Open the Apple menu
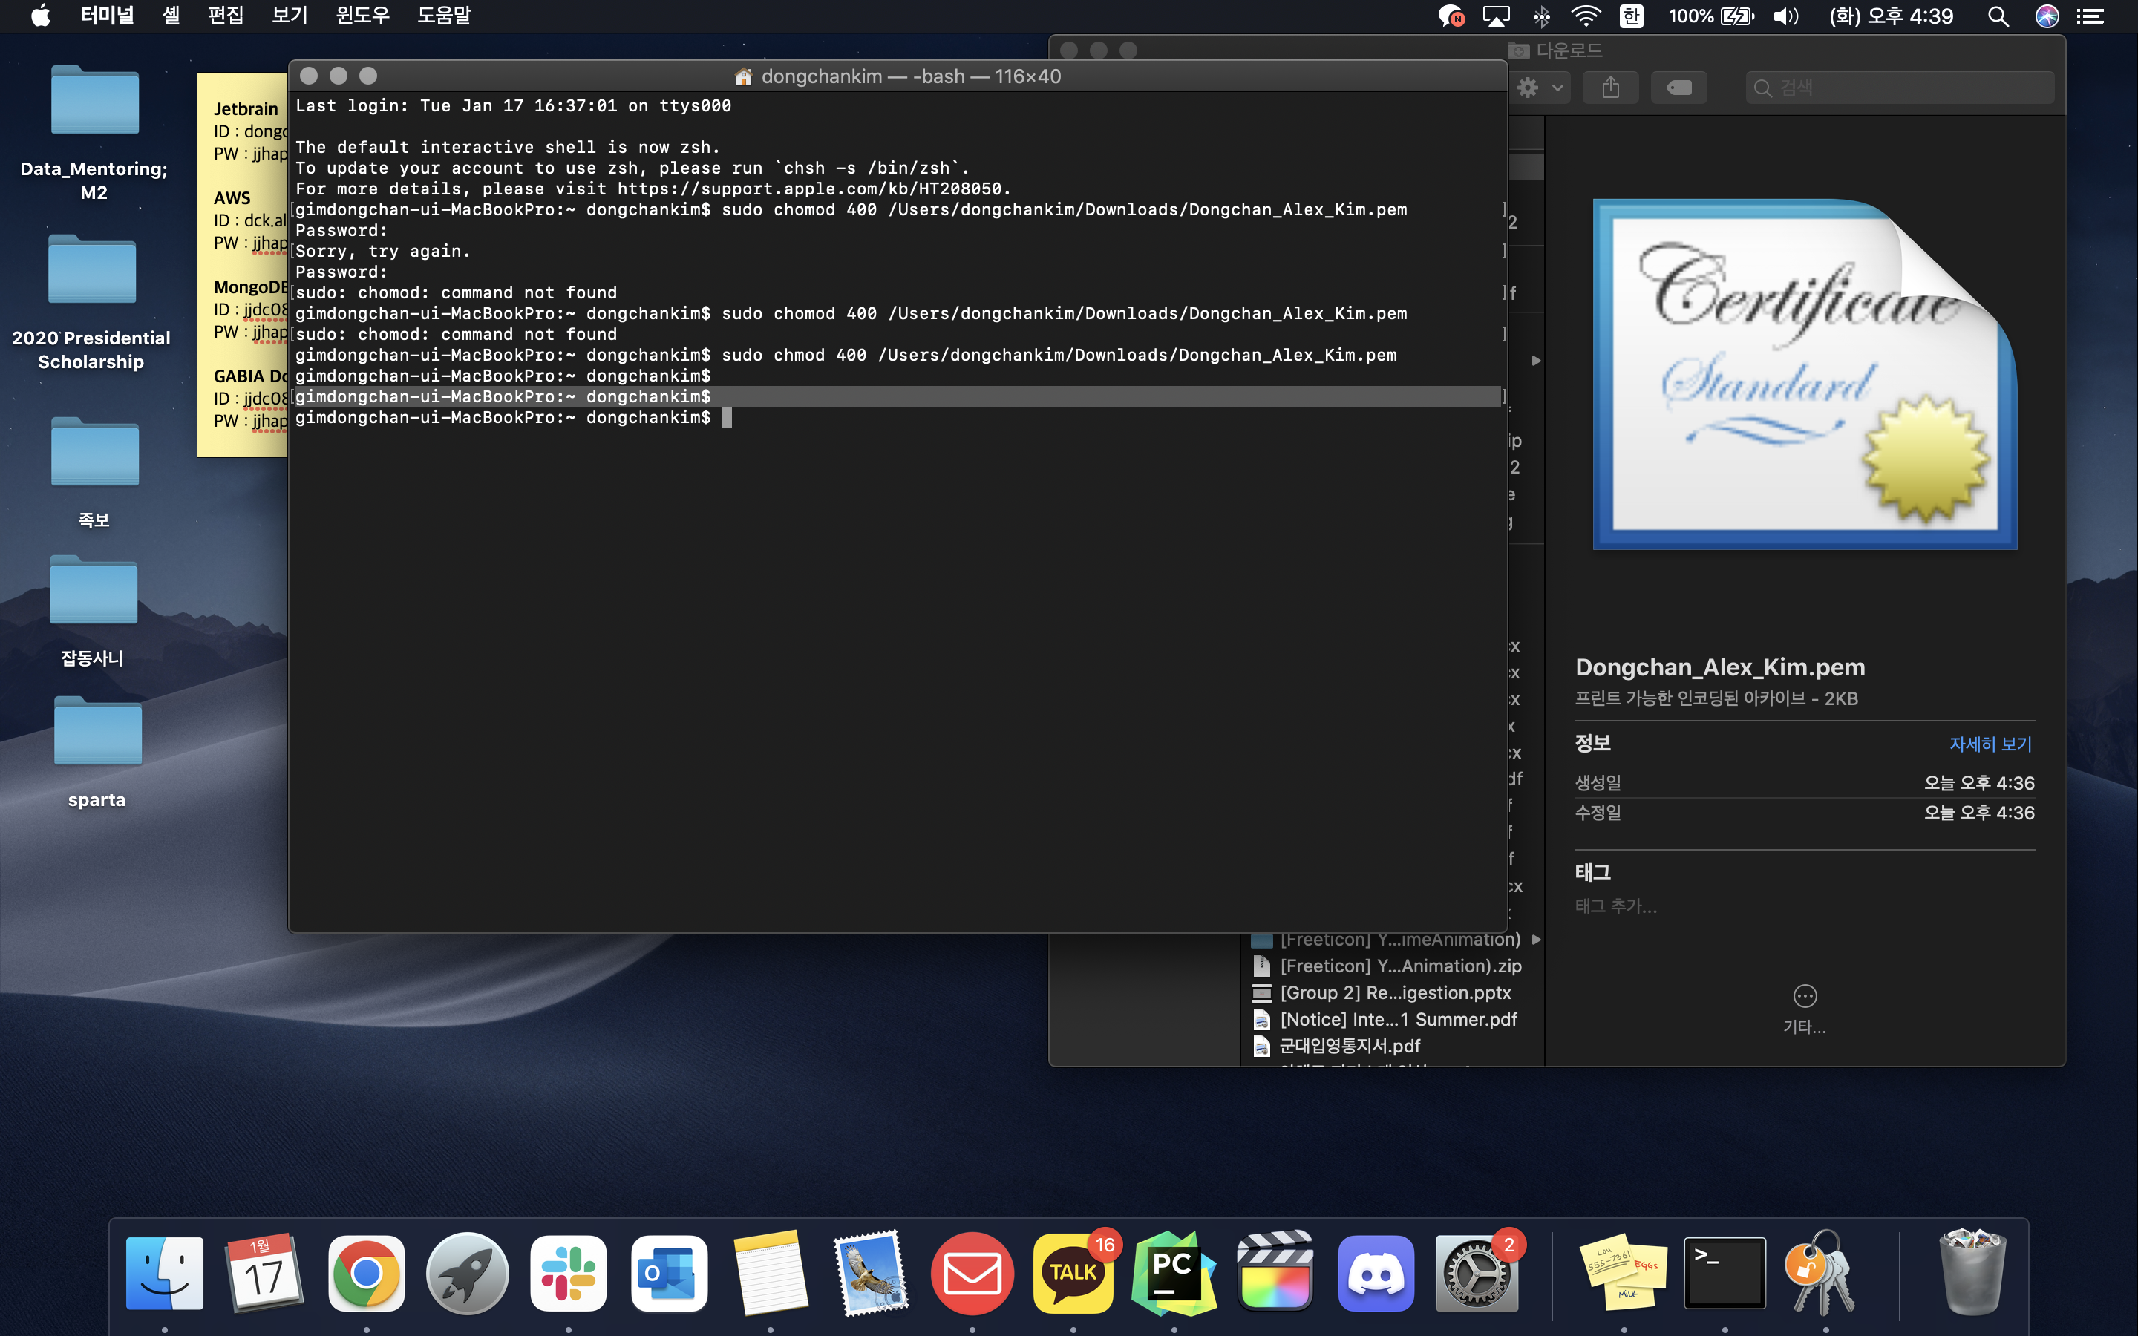 [41, 16]
